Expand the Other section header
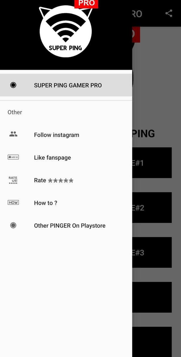Screen dimensions: 181x357 coord(14,112)
